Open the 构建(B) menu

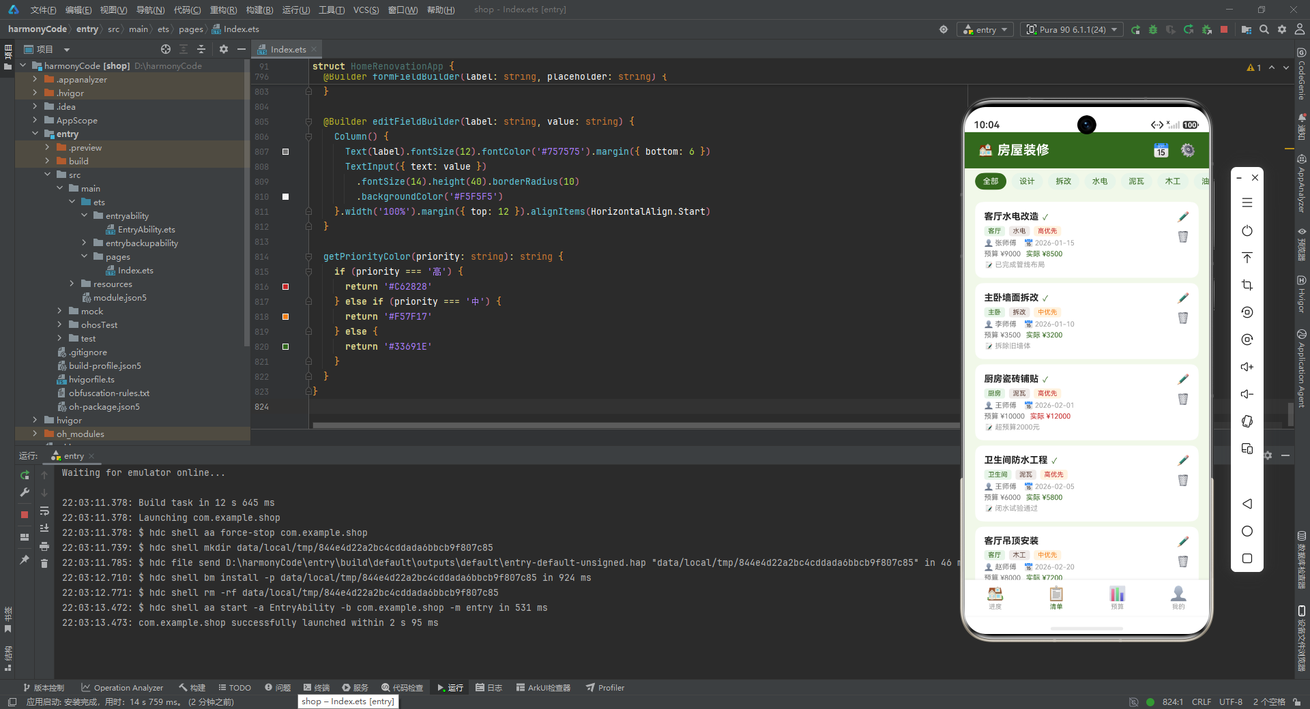coord(259,10)
